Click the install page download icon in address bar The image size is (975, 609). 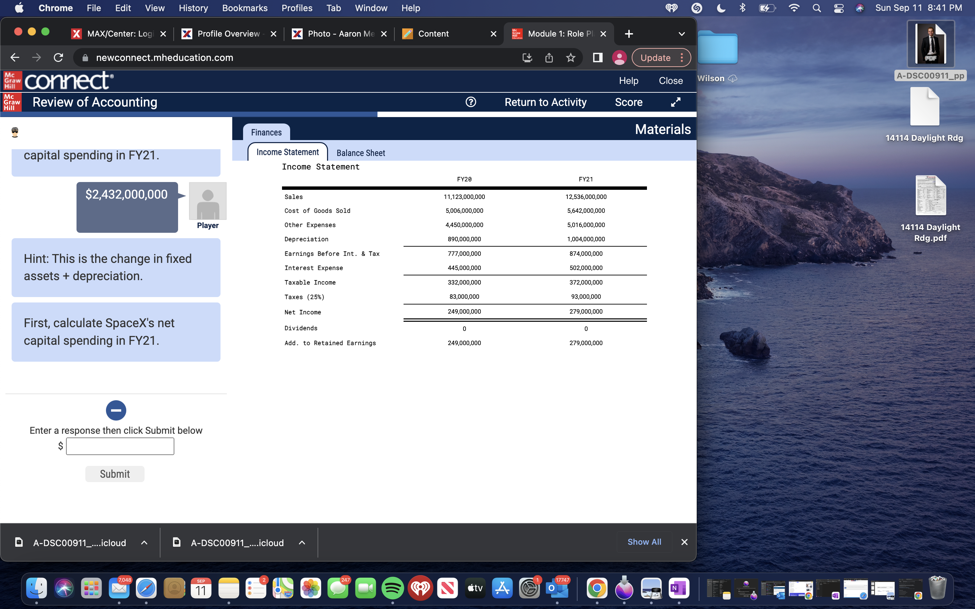[x=527, y=58]
